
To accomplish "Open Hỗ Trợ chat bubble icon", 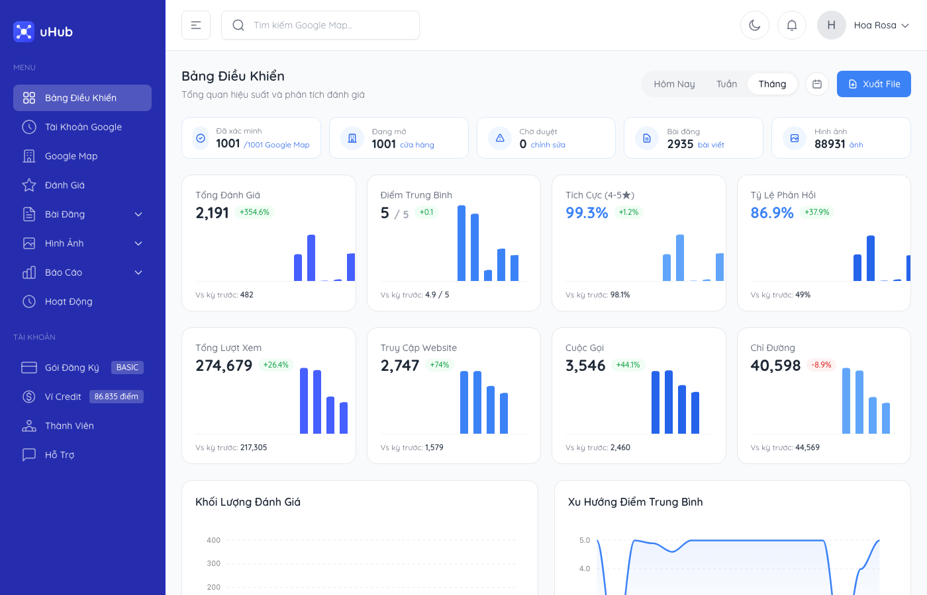I will 29,455.
